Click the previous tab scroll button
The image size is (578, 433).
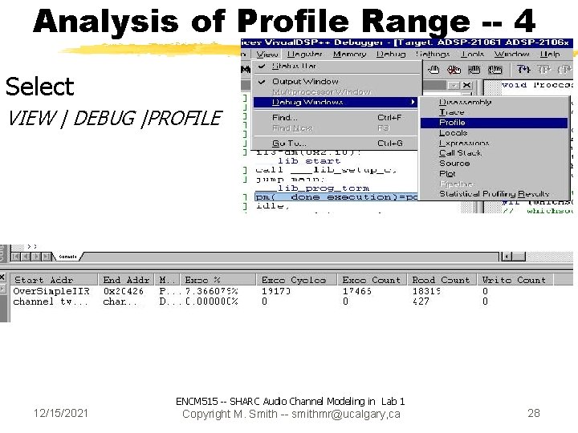tap(26, 257)
